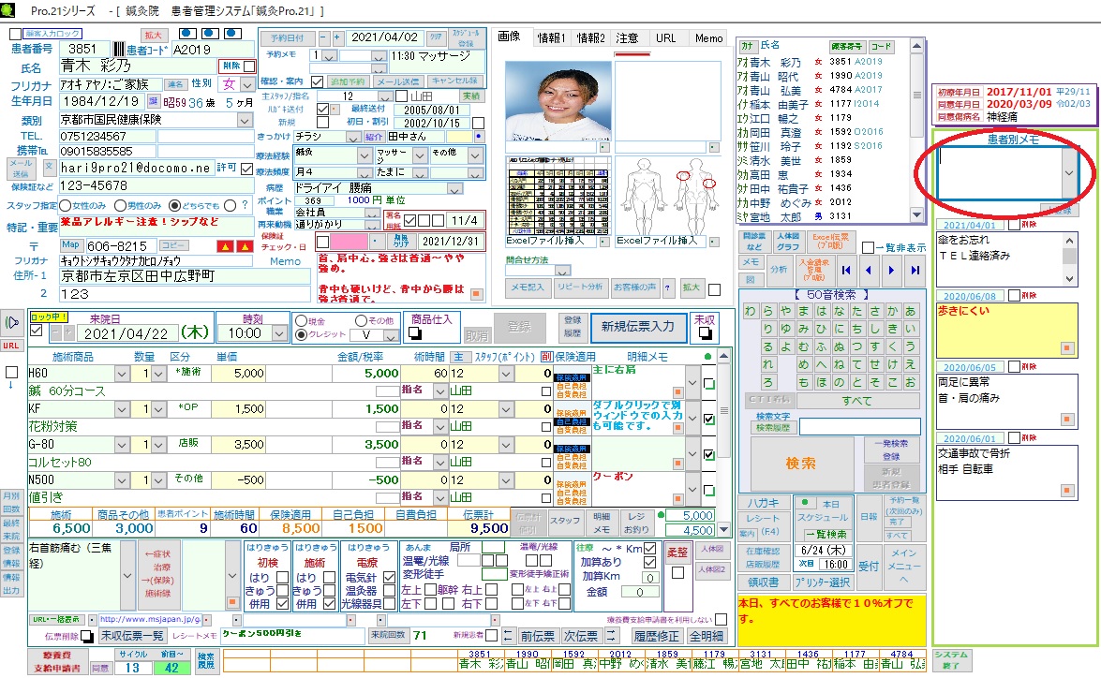The width and height of the screenshot is (1101, 678).
Task: Open the 性別 gender dropdown
Action: point(247,84)
